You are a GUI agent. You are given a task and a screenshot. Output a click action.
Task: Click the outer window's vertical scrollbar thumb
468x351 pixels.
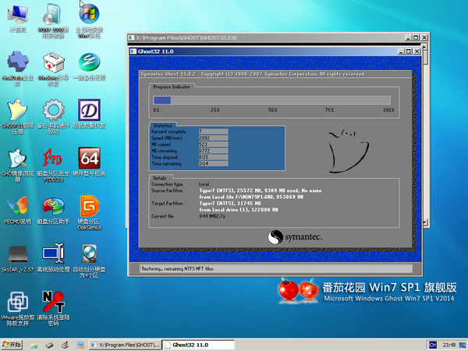click(x=425, y=57)
